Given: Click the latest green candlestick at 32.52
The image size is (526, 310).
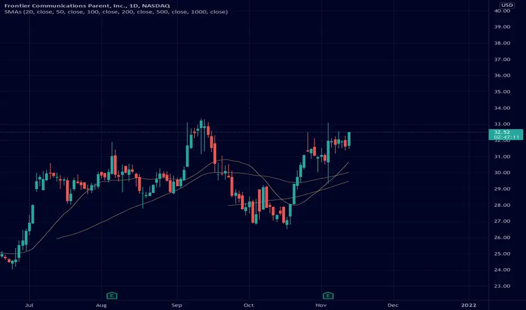Looking at the screenshot, I should tap(349, 139).
